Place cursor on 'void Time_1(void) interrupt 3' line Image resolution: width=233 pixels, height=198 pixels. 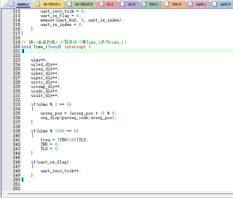click(56, 47)
